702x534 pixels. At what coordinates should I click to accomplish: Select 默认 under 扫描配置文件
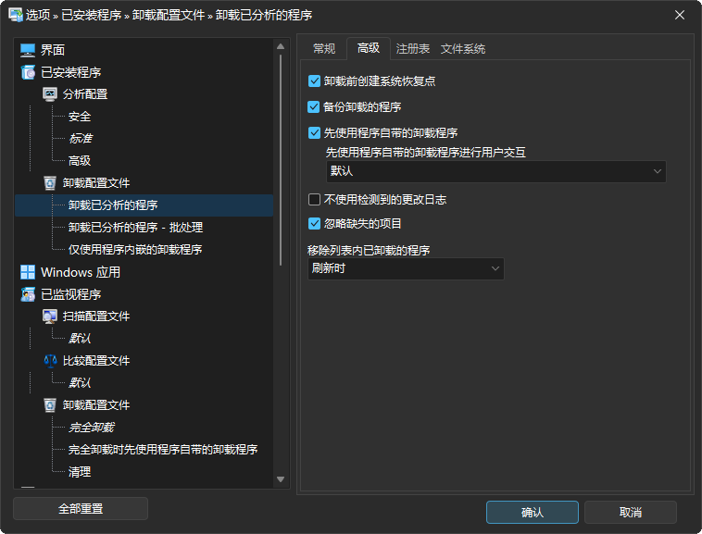[x=80, y=339]
